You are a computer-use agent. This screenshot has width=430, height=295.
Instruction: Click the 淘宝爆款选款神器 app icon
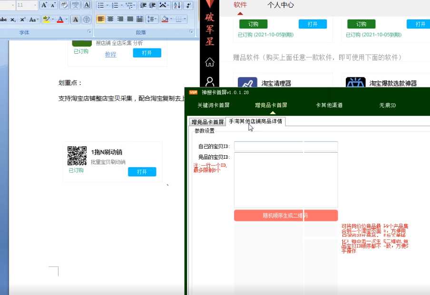pyautogui.click(x=356, y=82)
